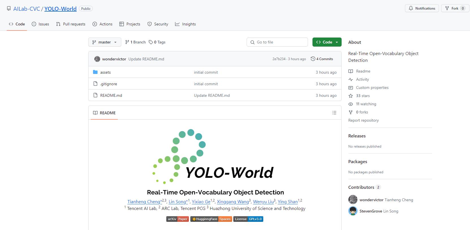The image size is (470, 230).
Task: Click StevenGrove contributor avatar
Action: [353, 211]
